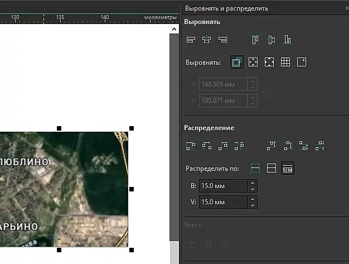The width and height of the screenshot is (349, 264).
Task: Decrease the V spacing value
Action: tap(253, 205)
